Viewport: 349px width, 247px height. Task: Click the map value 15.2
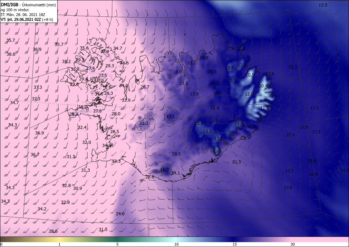point(214,83)
